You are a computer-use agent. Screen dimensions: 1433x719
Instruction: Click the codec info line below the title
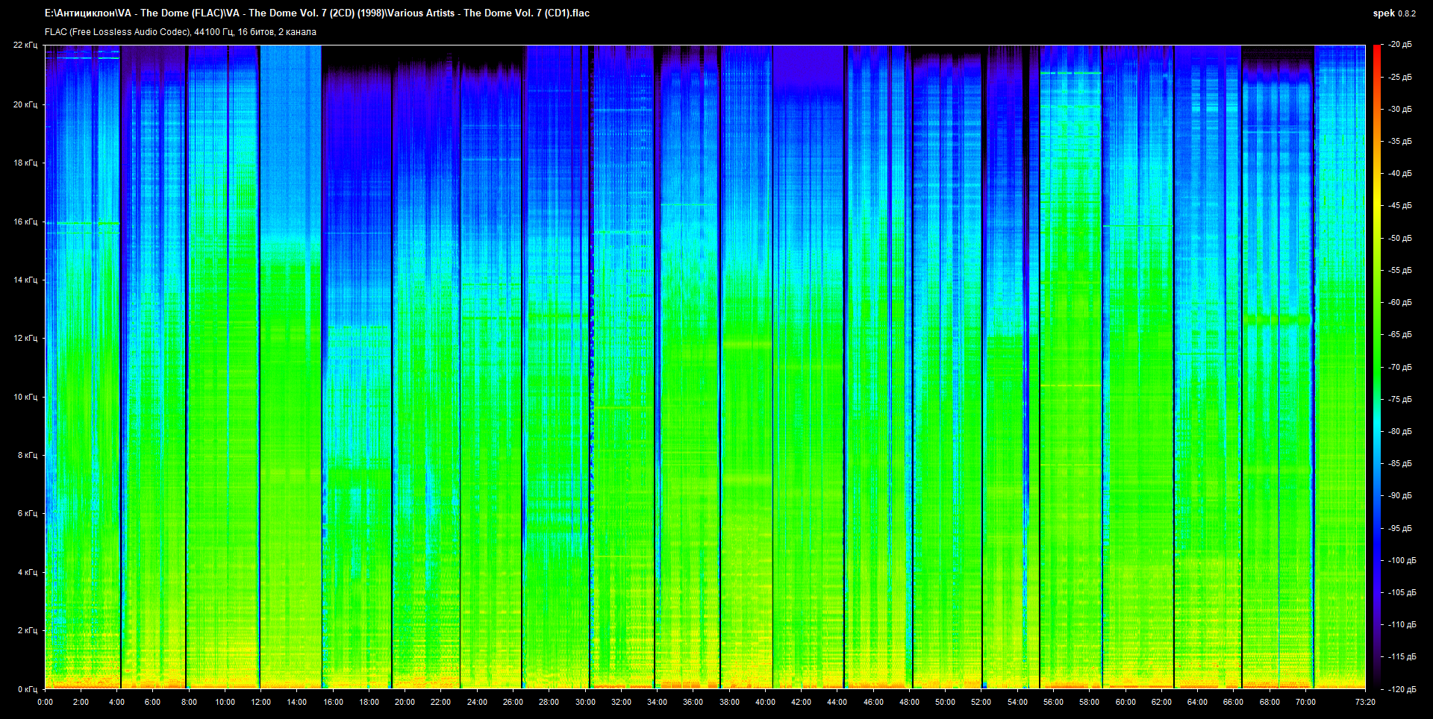(180, 32)
